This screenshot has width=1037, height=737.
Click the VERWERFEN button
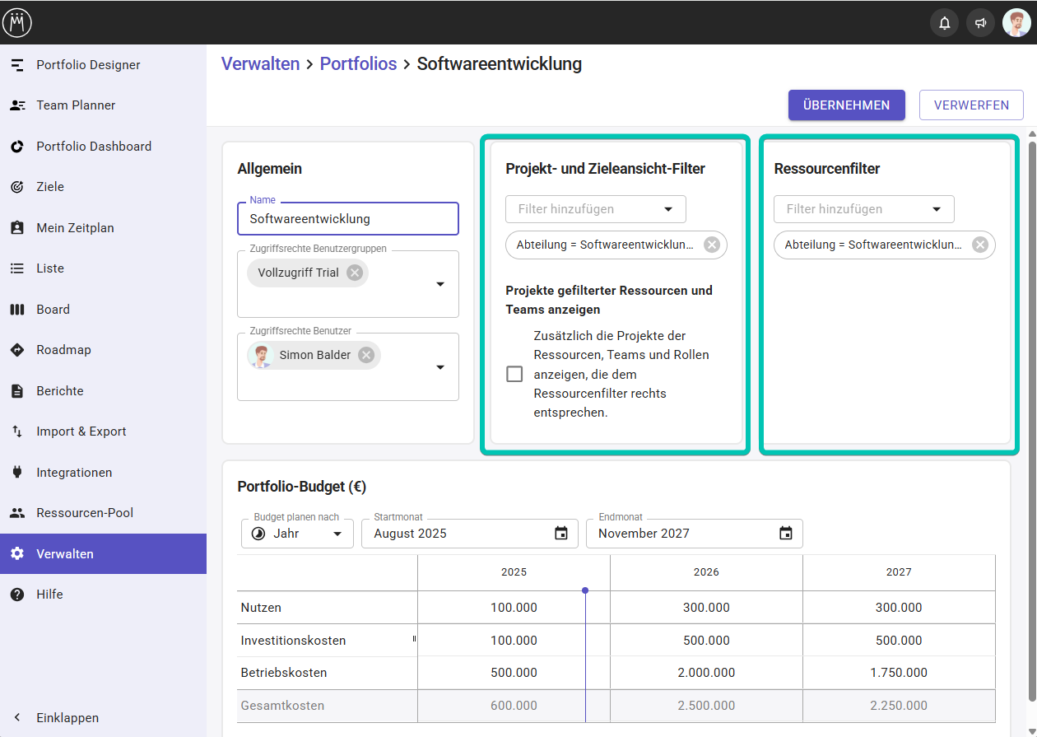971,105
